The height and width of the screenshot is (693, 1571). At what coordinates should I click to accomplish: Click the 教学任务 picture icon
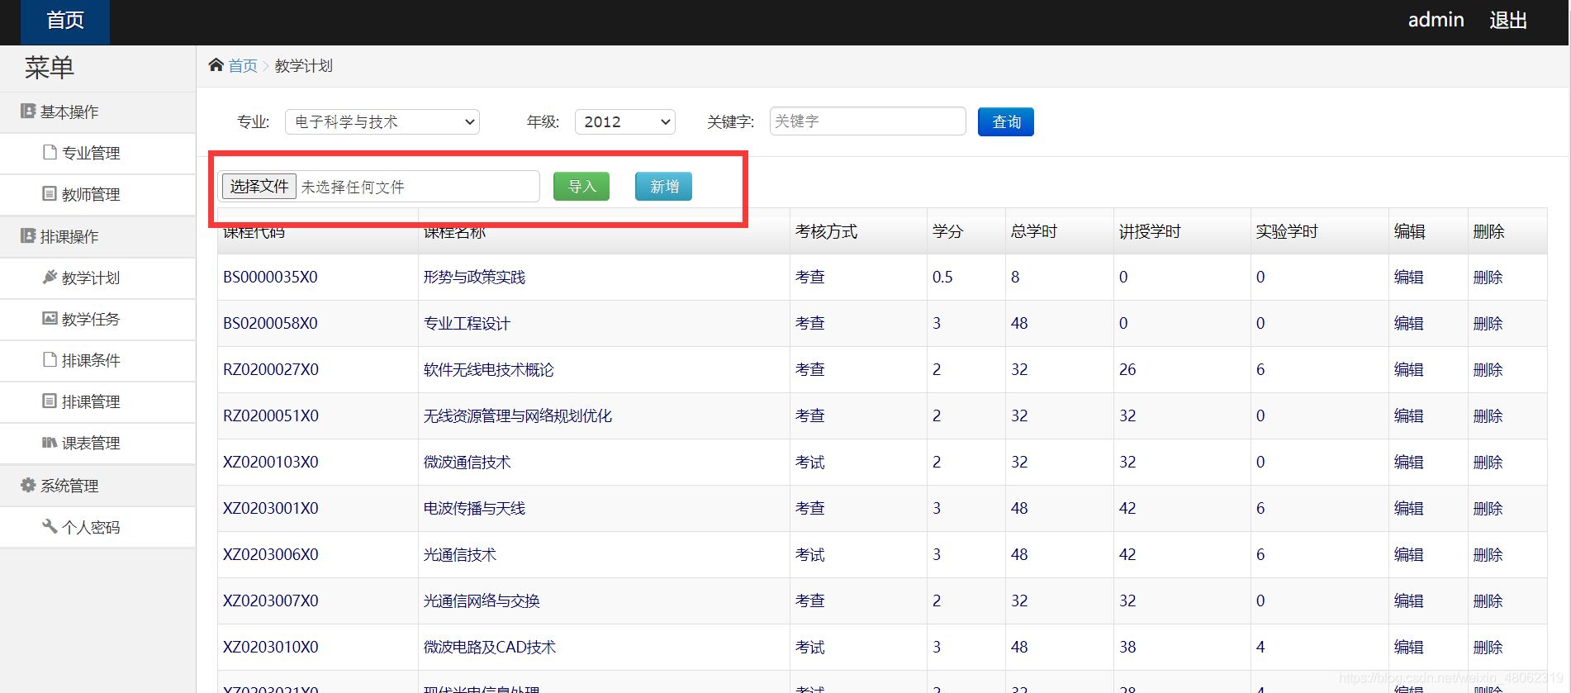click(x=50, y=318)
